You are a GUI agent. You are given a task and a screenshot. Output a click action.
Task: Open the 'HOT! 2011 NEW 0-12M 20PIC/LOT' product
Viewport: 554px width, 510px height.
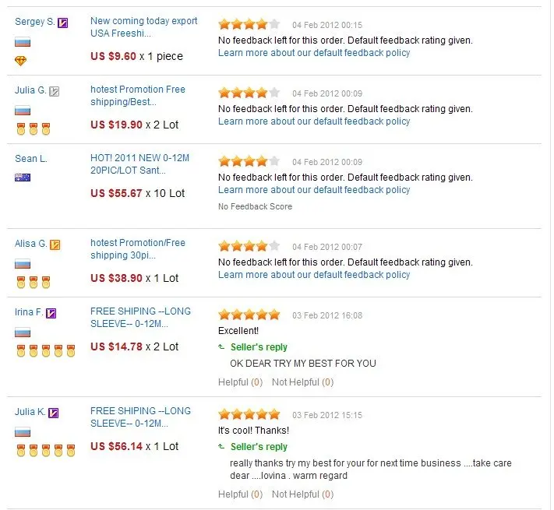click(140, 164)
